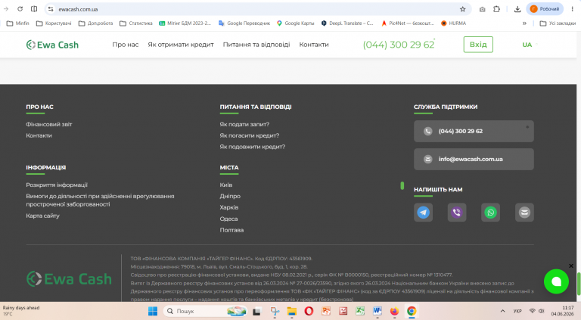Open the Pic4Net bookmark
This screenshot has width=581, height=320.
(x=408, y=23)
